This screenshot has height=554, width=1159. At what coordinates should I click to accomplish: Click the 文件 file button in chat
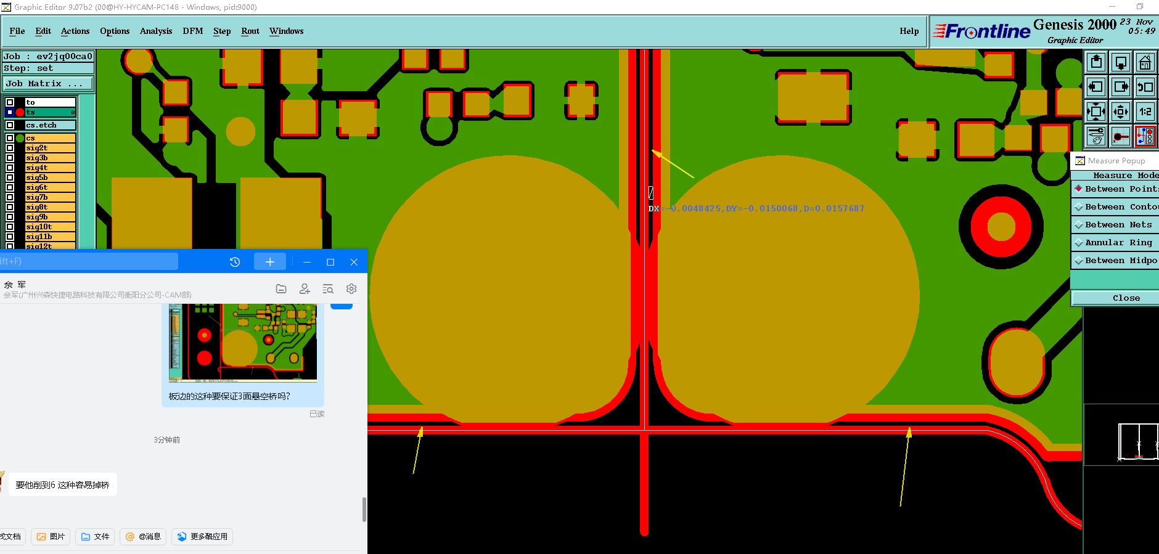pyautogui.click(x=95, y=537)
